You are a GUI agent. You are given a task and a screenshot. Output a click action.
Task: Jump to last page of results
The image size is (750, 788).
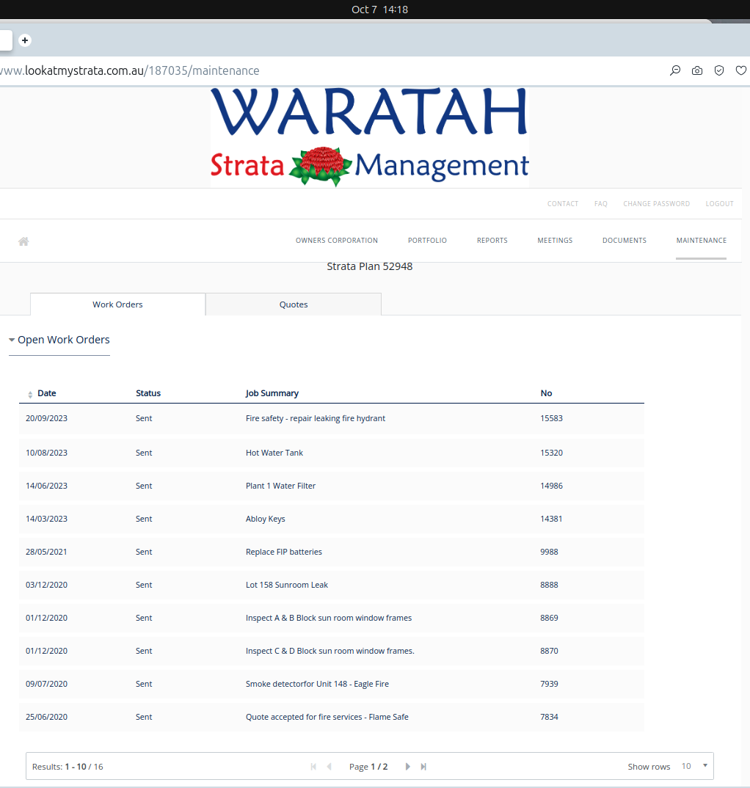point(423,766)
